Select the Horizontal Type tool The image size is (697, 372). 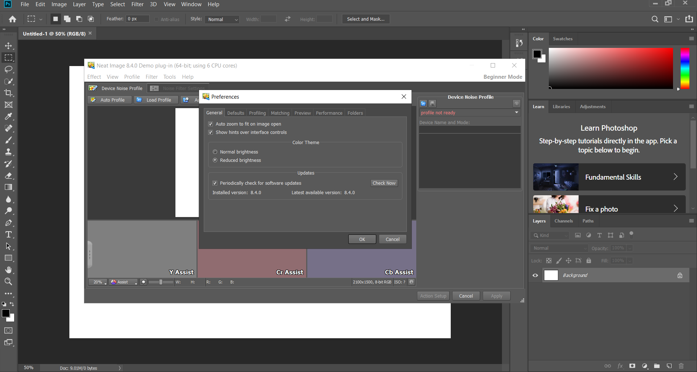[8, 234]
